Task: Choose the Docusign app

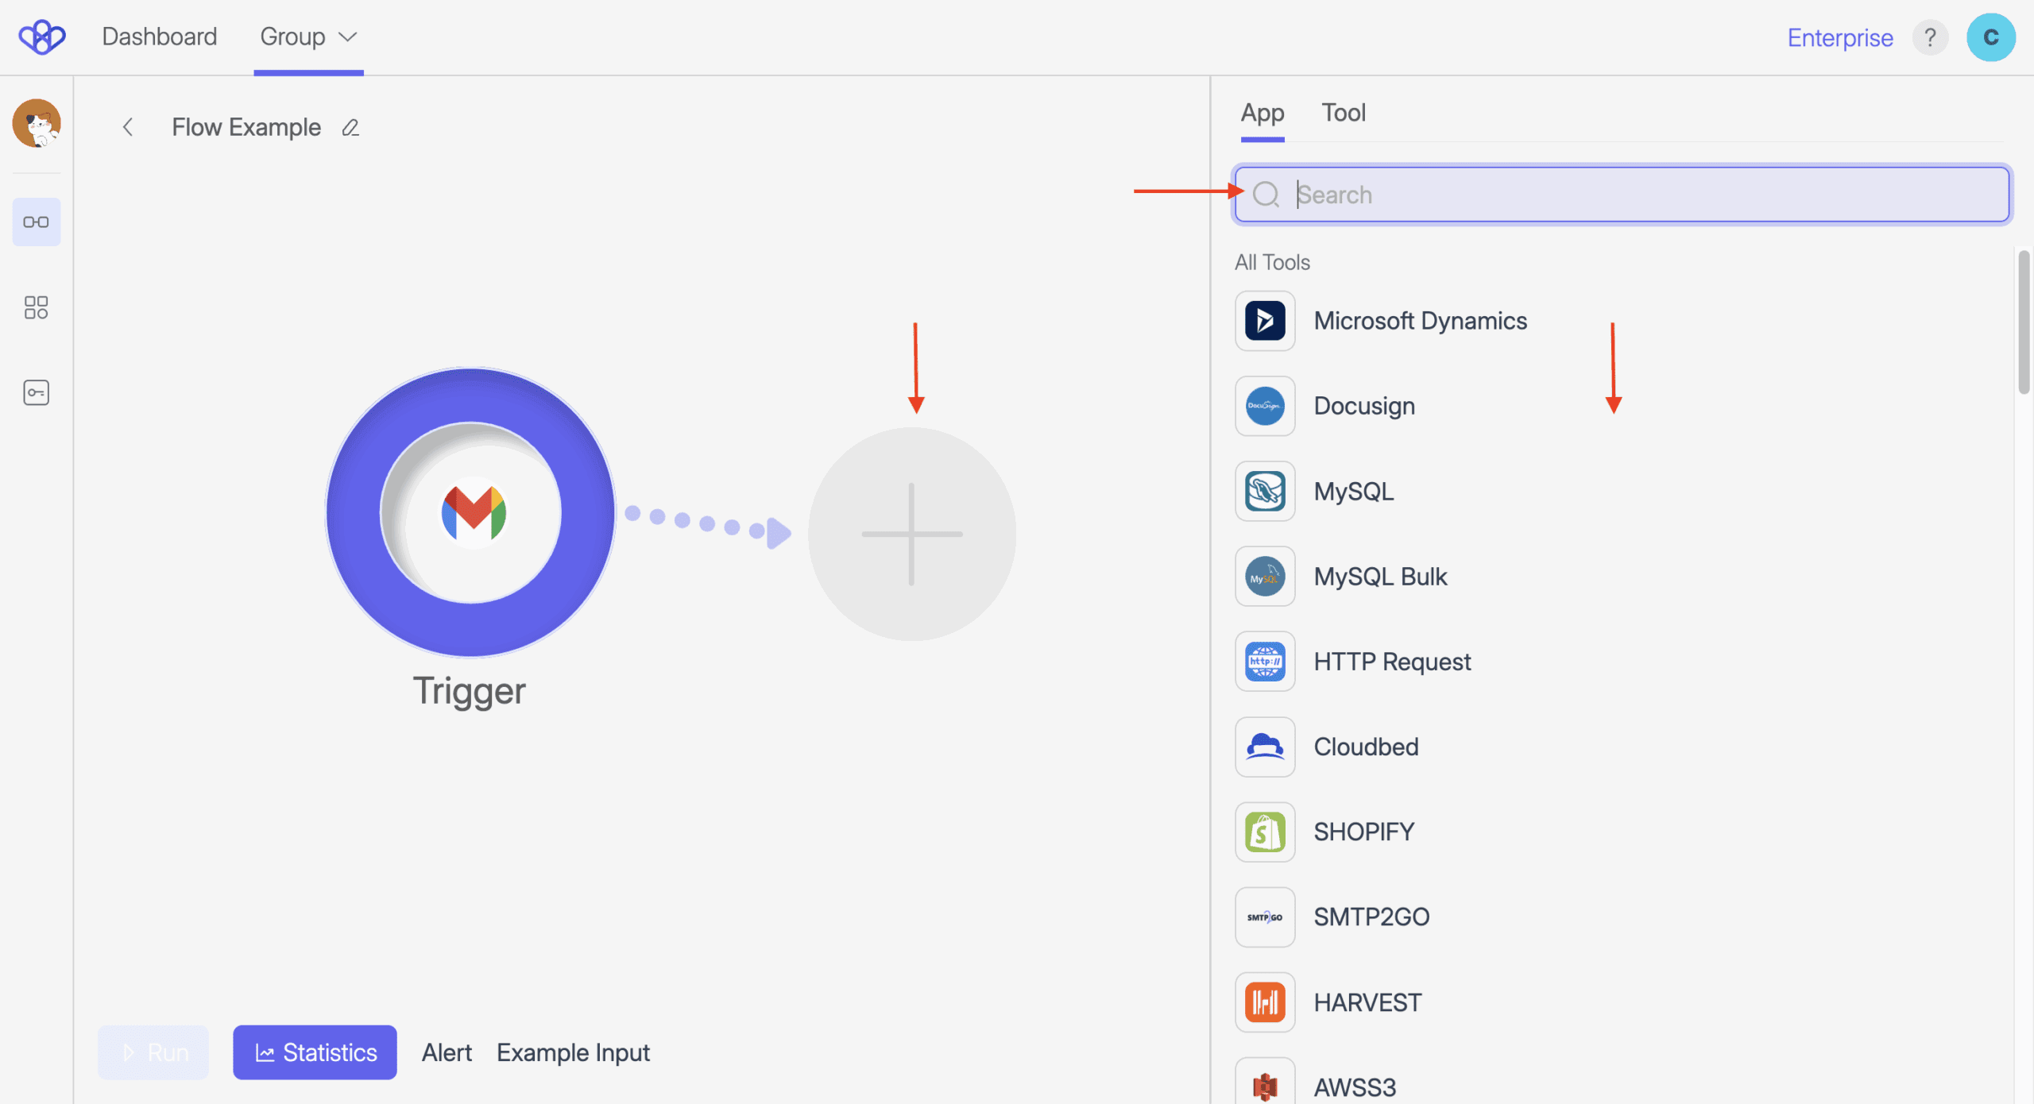Action: (x=1363, y=406)
